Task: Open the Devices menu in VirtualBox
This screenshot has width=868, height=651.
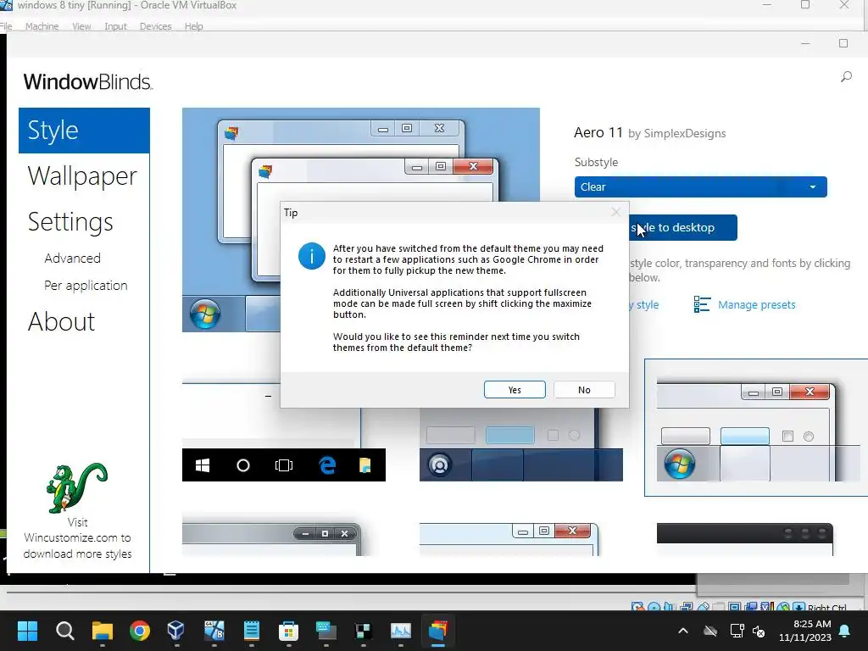Action: pyautogui.click(x=156, y=26)
